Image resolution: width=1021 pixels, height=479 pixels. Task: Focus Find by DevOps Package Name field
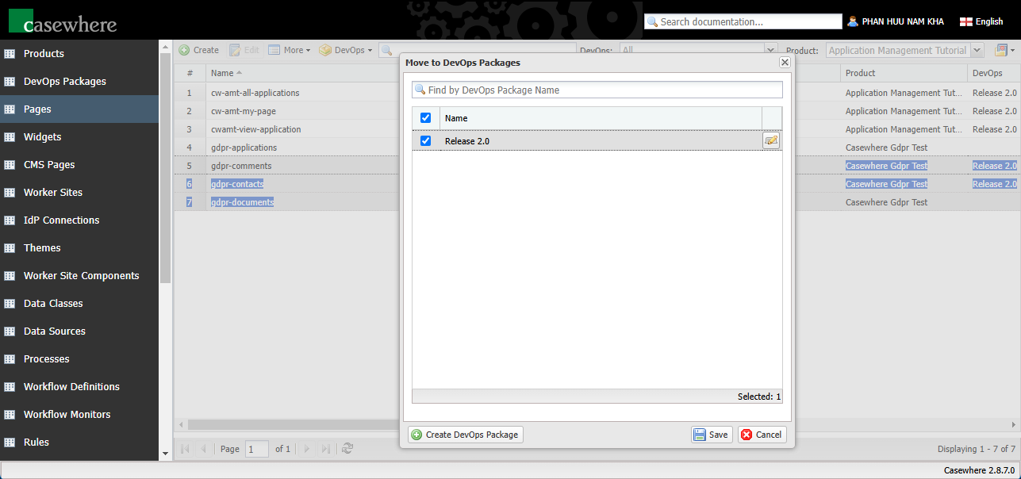click(597, 90)
